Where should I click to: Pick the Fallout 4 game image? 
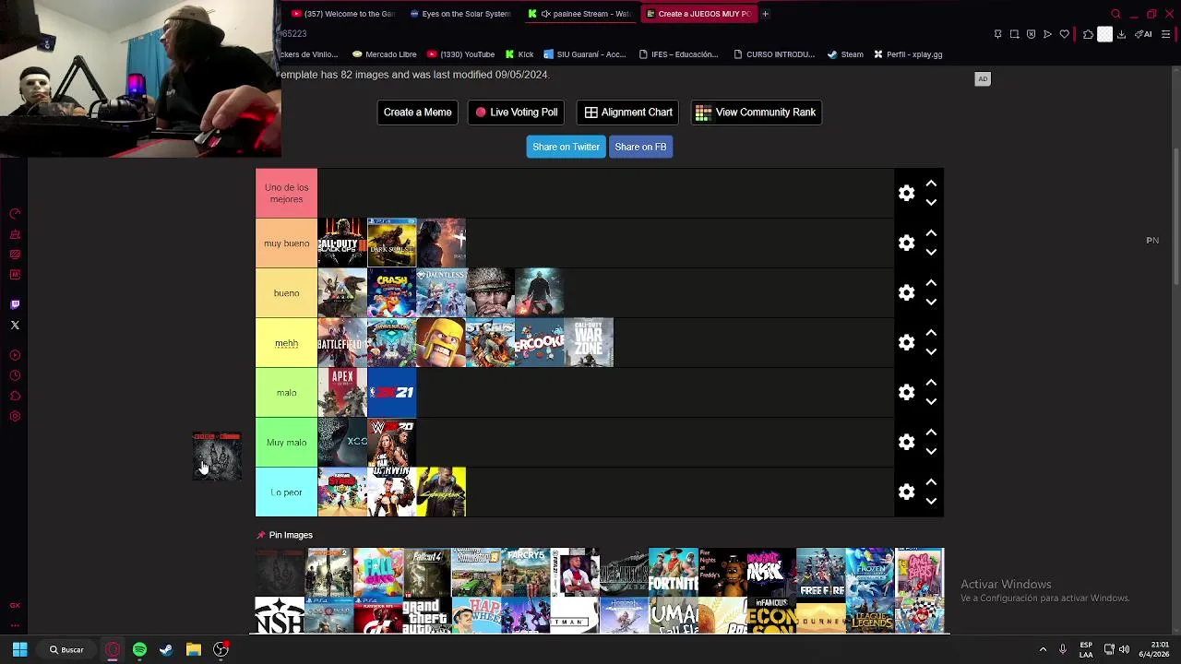[427, 572]
